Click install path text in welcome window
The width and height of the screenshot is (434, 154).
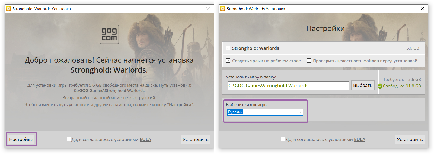click(109, 91)
